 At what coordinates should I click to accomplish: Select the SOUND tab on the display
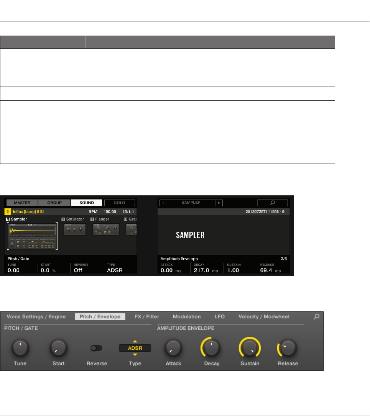tap(87, 203)
